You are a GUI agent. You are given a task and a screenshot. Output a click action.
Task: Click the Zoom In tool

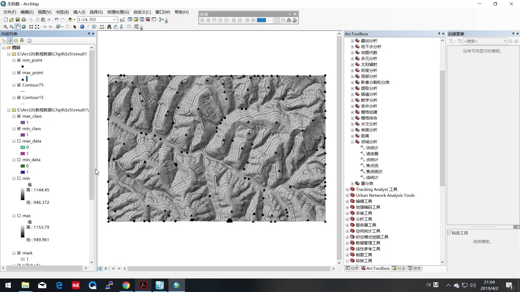tap(5, 27)
